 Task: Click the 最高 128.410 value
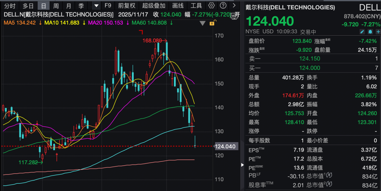click(x=294, y=122)
